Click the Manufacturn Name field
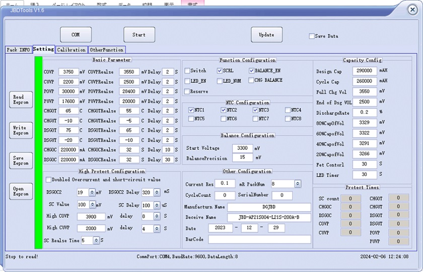 [x=269, y=207]
